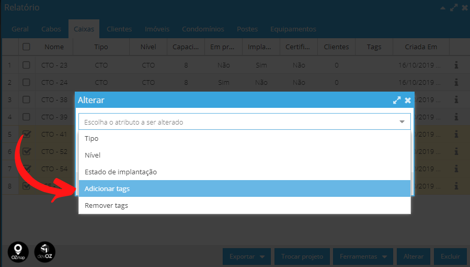Check the CTO - 24 row checkbox
470x267 pixels.
click(26, 82)
